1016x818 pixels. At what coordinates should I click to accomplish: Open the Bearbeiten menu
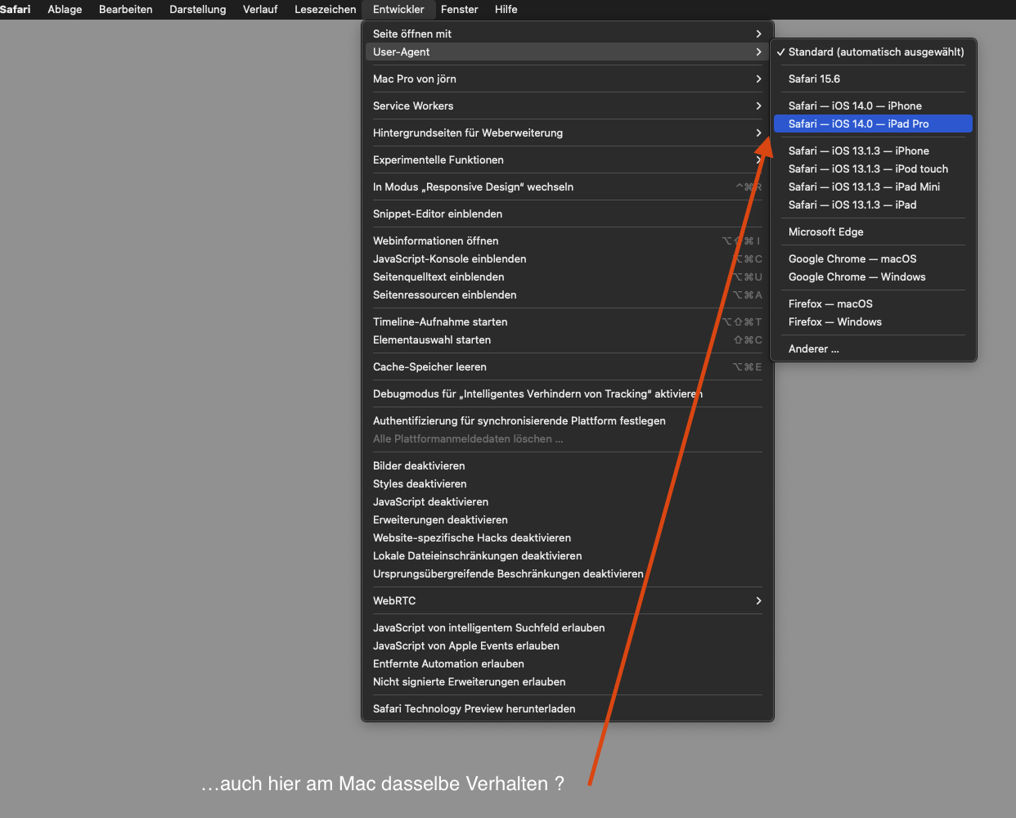[125, 9]
